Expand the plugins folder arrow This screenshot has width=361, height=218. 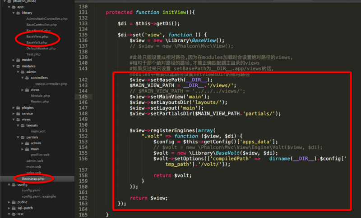pos(14,107)
